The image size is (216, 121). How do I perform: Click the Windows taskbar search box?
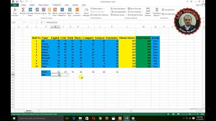40,118
